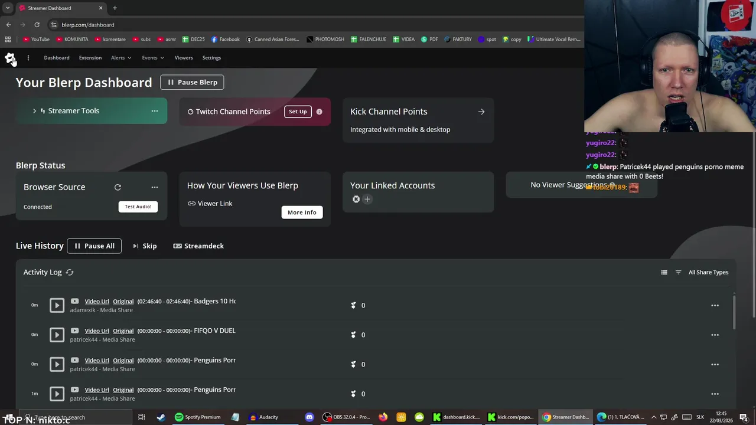Image resolution: width=756 pixels, height=425 pixels.
Task: Open Settings nav item
Action: click(211, 58)
